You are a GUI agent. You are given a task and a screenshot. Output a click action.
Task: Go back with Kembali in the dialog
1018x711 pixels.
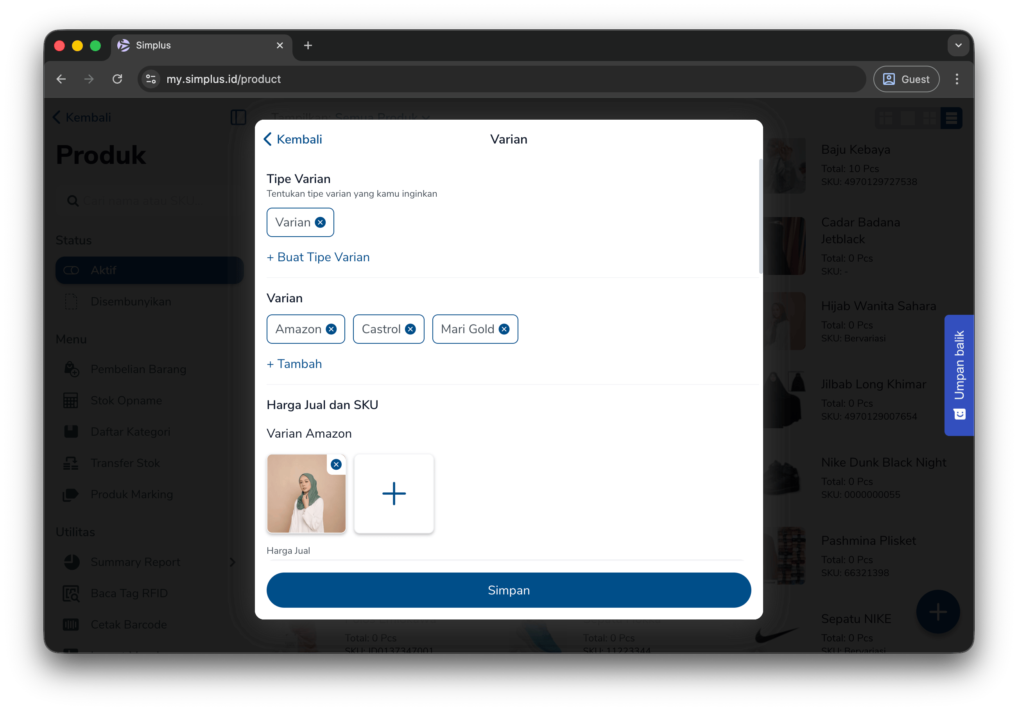pyautogui.click(x=293, y=139)
